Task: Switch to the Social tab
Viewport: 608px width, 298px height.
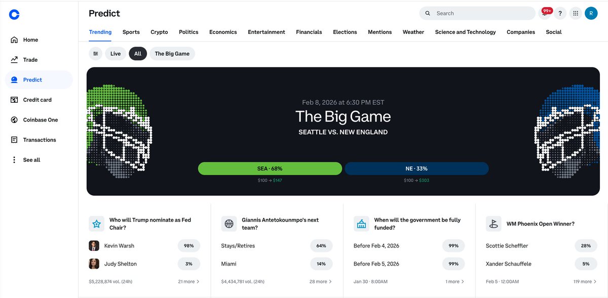Action: [x=554, y=32]
